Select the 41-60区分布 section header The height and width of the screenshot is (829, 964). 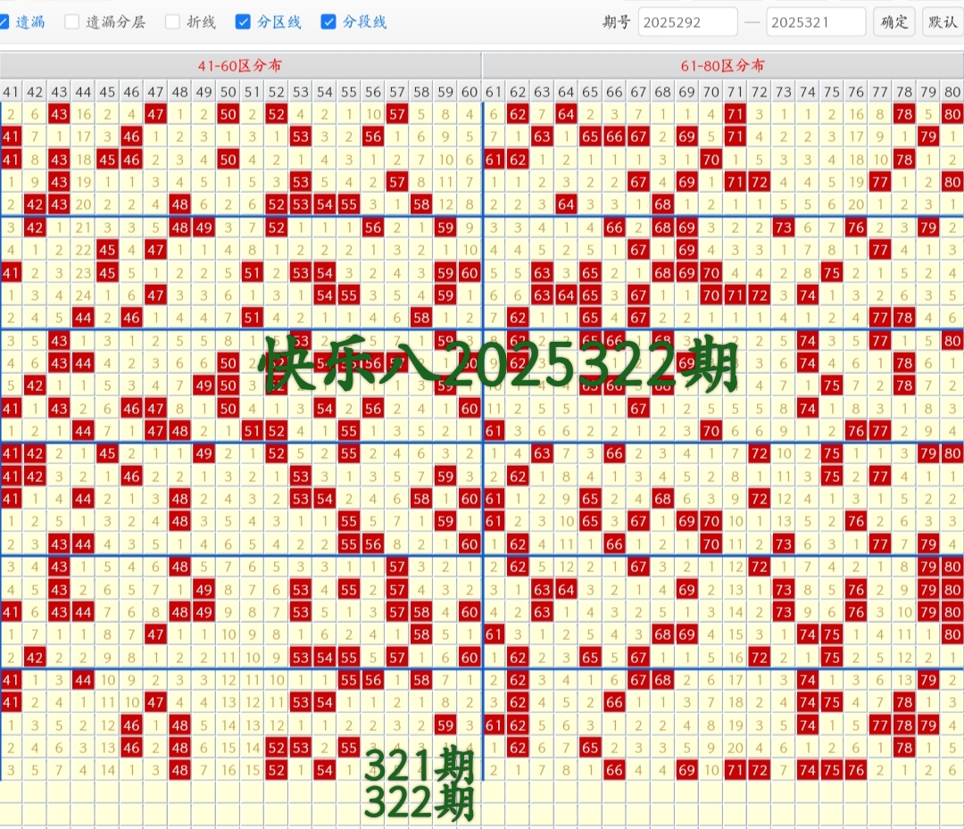pos(240,66)
